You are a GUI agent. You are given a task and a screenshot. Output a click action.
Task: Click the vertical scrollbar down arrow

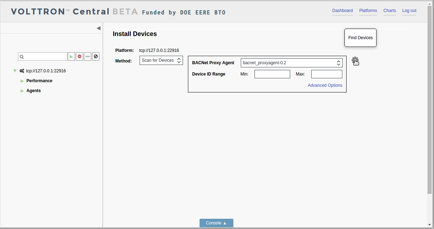(429, 224)
